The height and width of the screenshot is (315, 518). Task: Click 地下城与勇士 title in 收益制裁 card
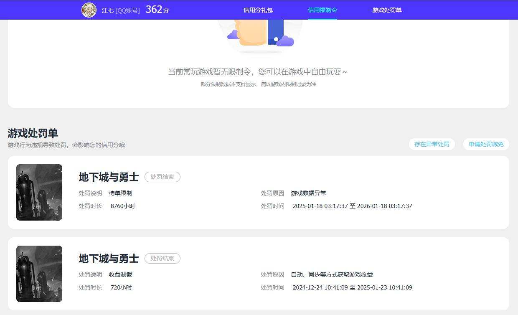(109, 259)
